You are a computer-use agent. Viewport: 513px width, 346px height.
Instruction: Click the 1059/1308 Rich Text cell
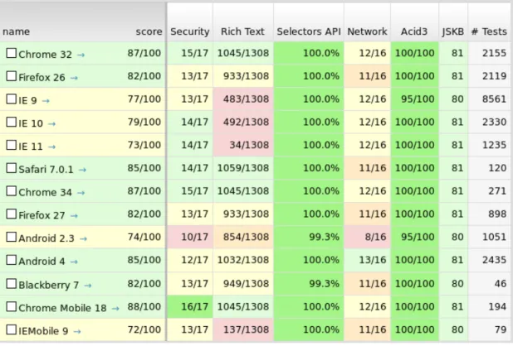coord(243,168)
